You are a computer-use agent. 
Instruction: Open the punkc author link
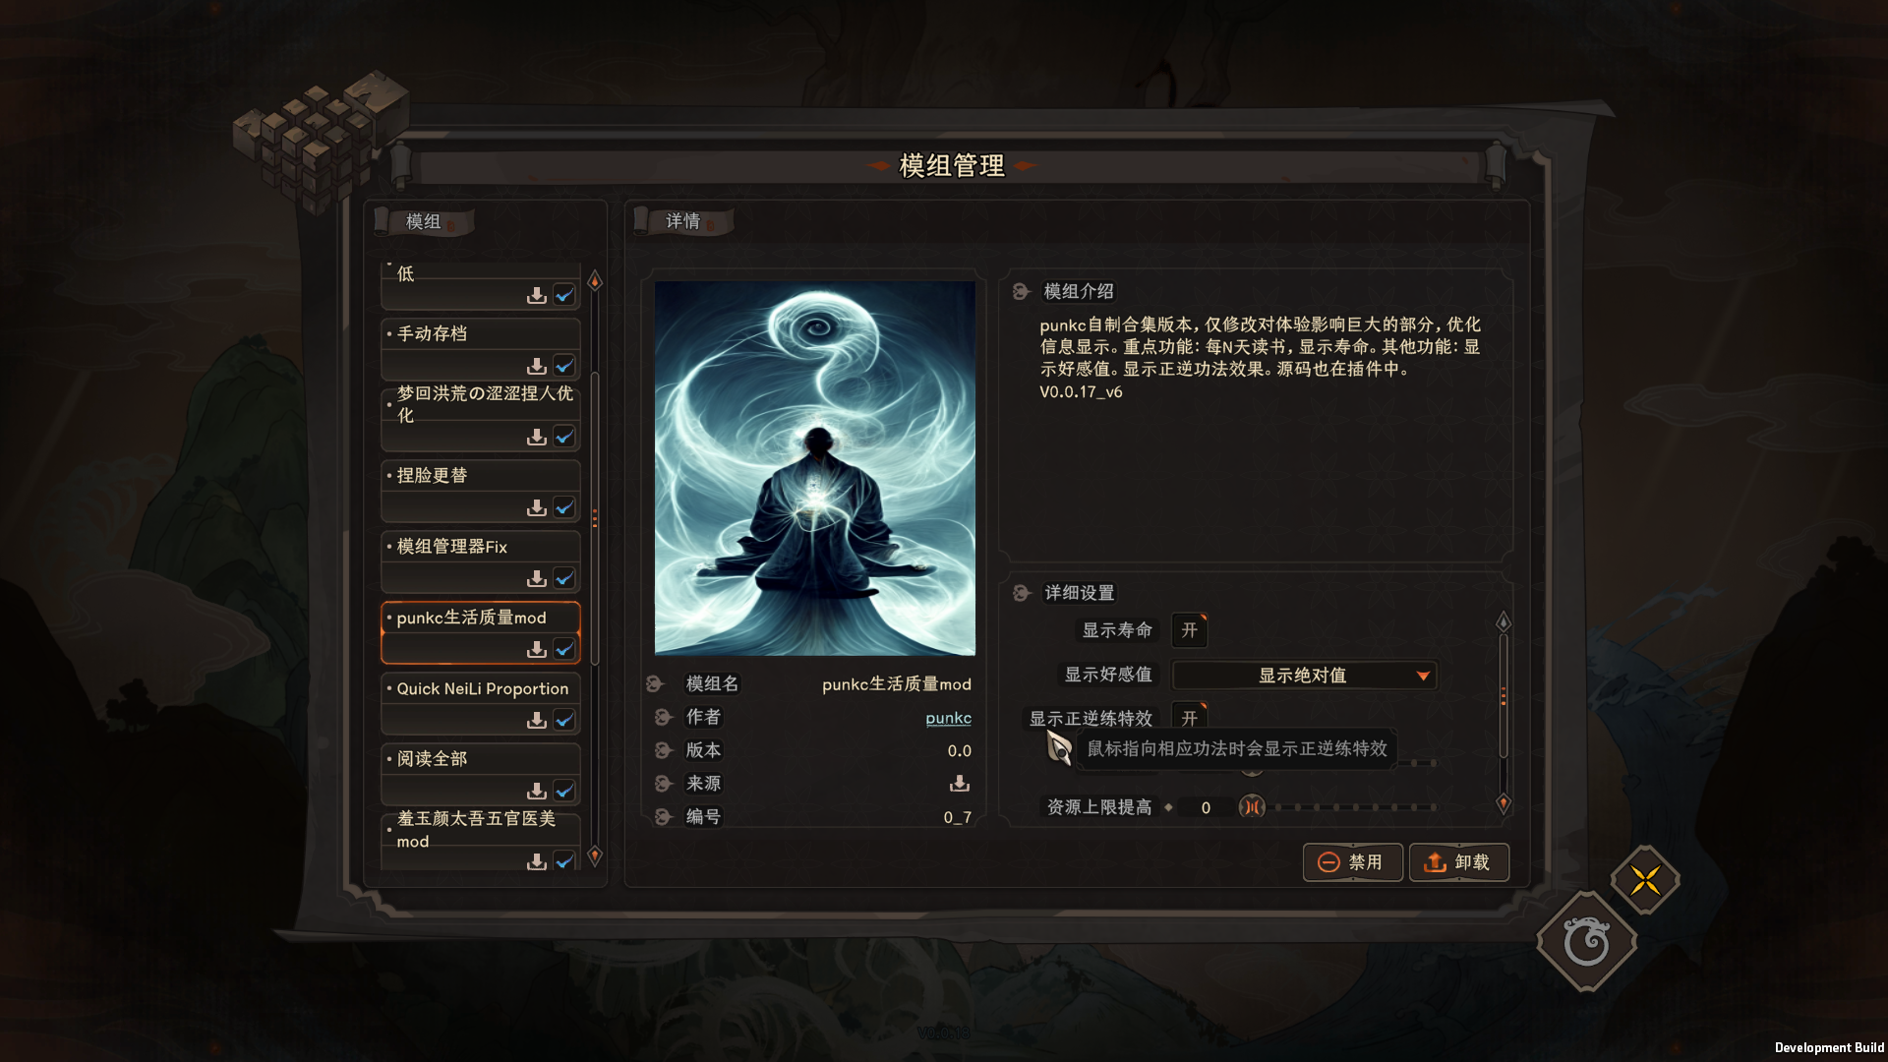point(948,718)
